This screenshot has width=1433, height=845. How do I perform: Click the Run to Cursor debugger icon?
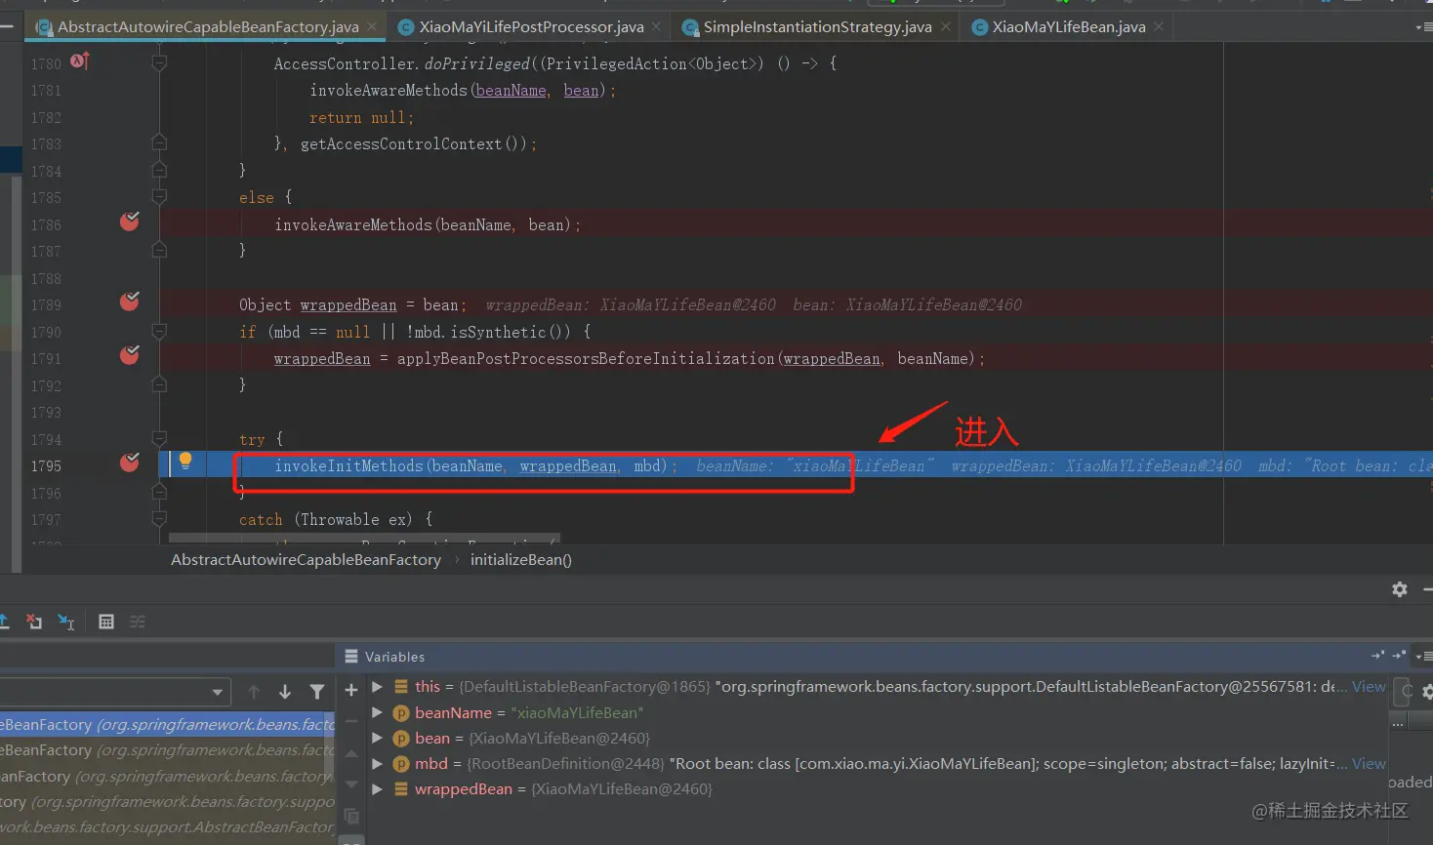pyautogui.click(x=65, y=622)
